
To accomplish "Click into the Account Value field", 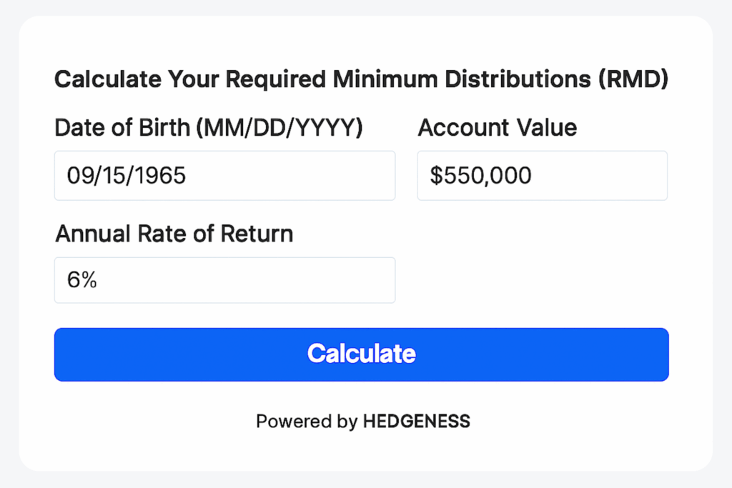I will point(542,176).
